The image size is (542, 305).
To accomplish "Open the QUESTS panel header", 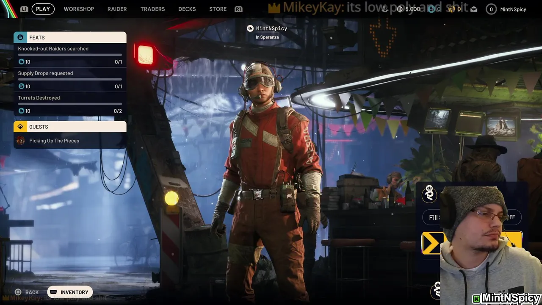I will 70,127.
